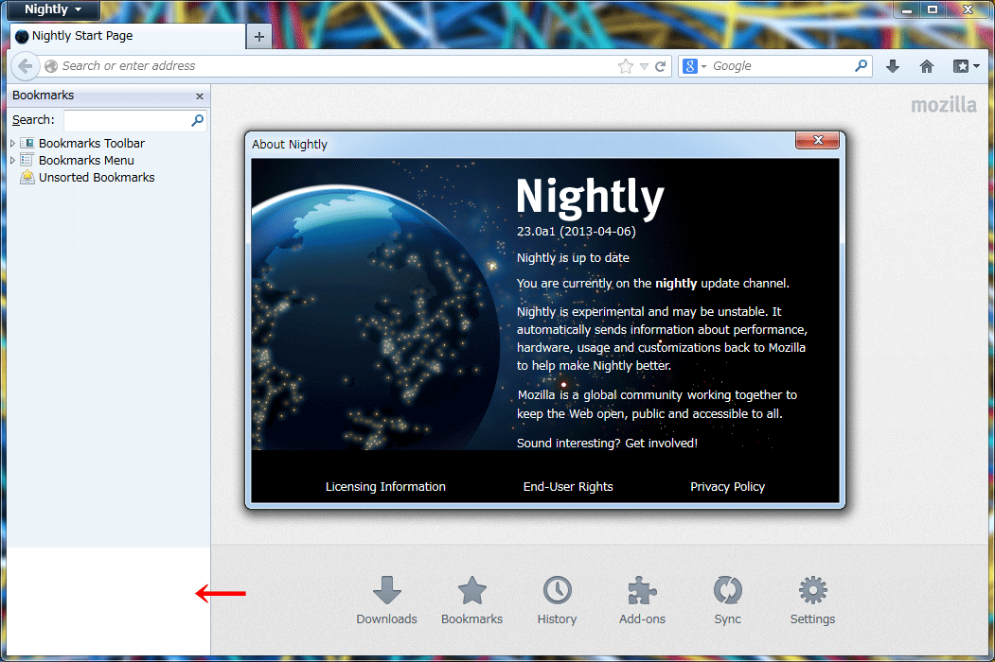Click the downloads arrow in the toolbar
The width and height of the screenshot is (995, 662).
pos(892,66)
